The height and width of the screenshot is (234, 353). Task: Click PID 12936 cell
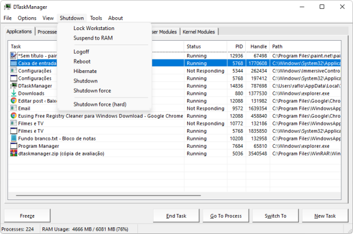[x=236, y=56]
